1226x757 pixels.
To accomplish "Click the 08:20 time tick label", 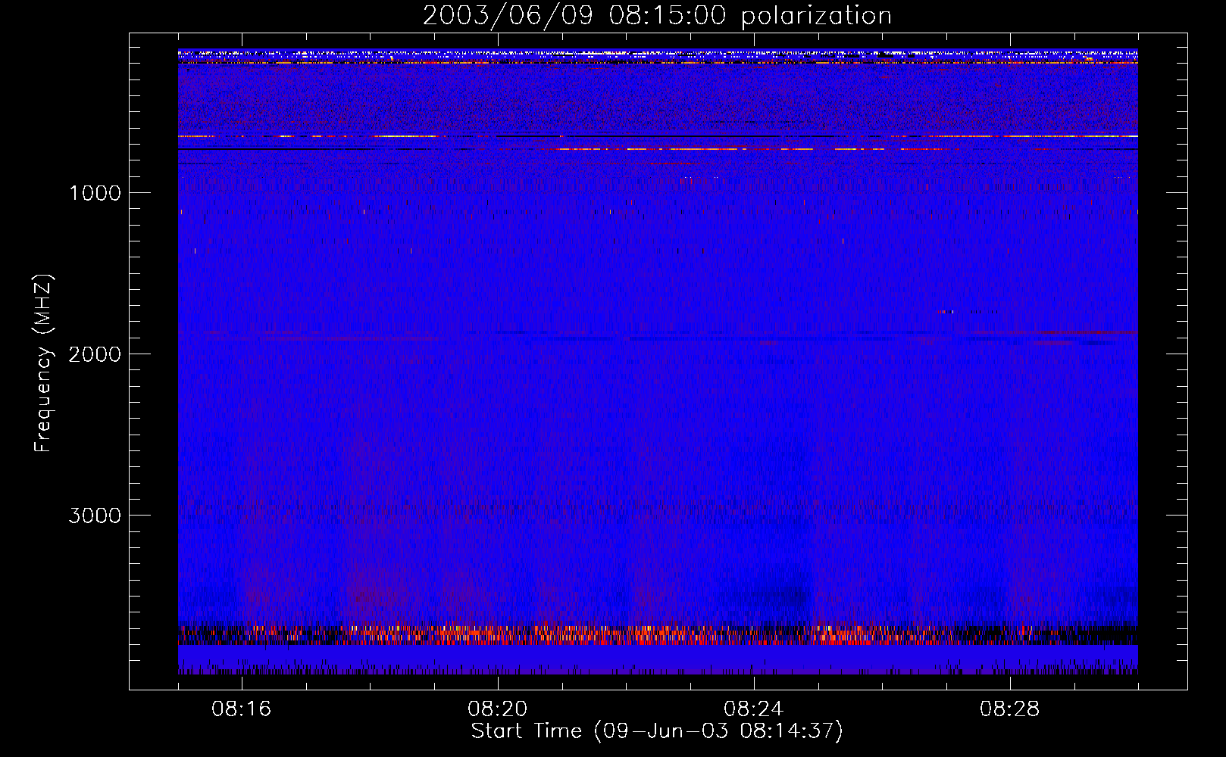I will coord(498,709).
